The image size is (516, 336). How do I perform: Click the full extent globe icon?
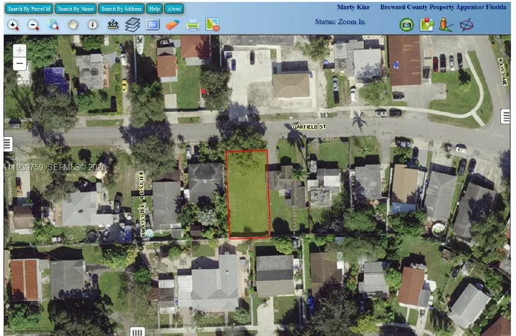coord(53,25)
